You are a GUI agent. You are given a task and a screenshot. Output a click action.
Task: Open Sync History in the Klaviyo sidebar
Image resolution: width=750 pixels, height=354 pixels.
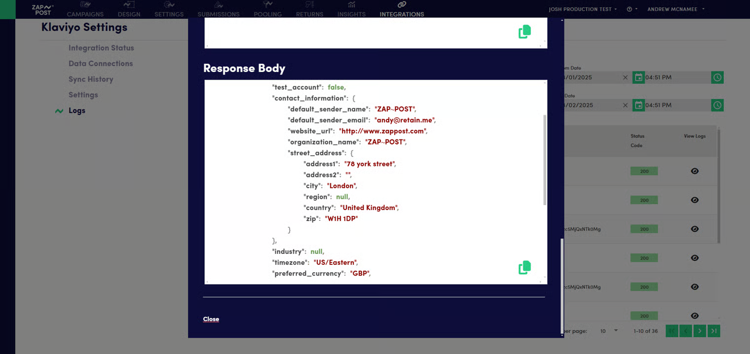tap(91, 79)
